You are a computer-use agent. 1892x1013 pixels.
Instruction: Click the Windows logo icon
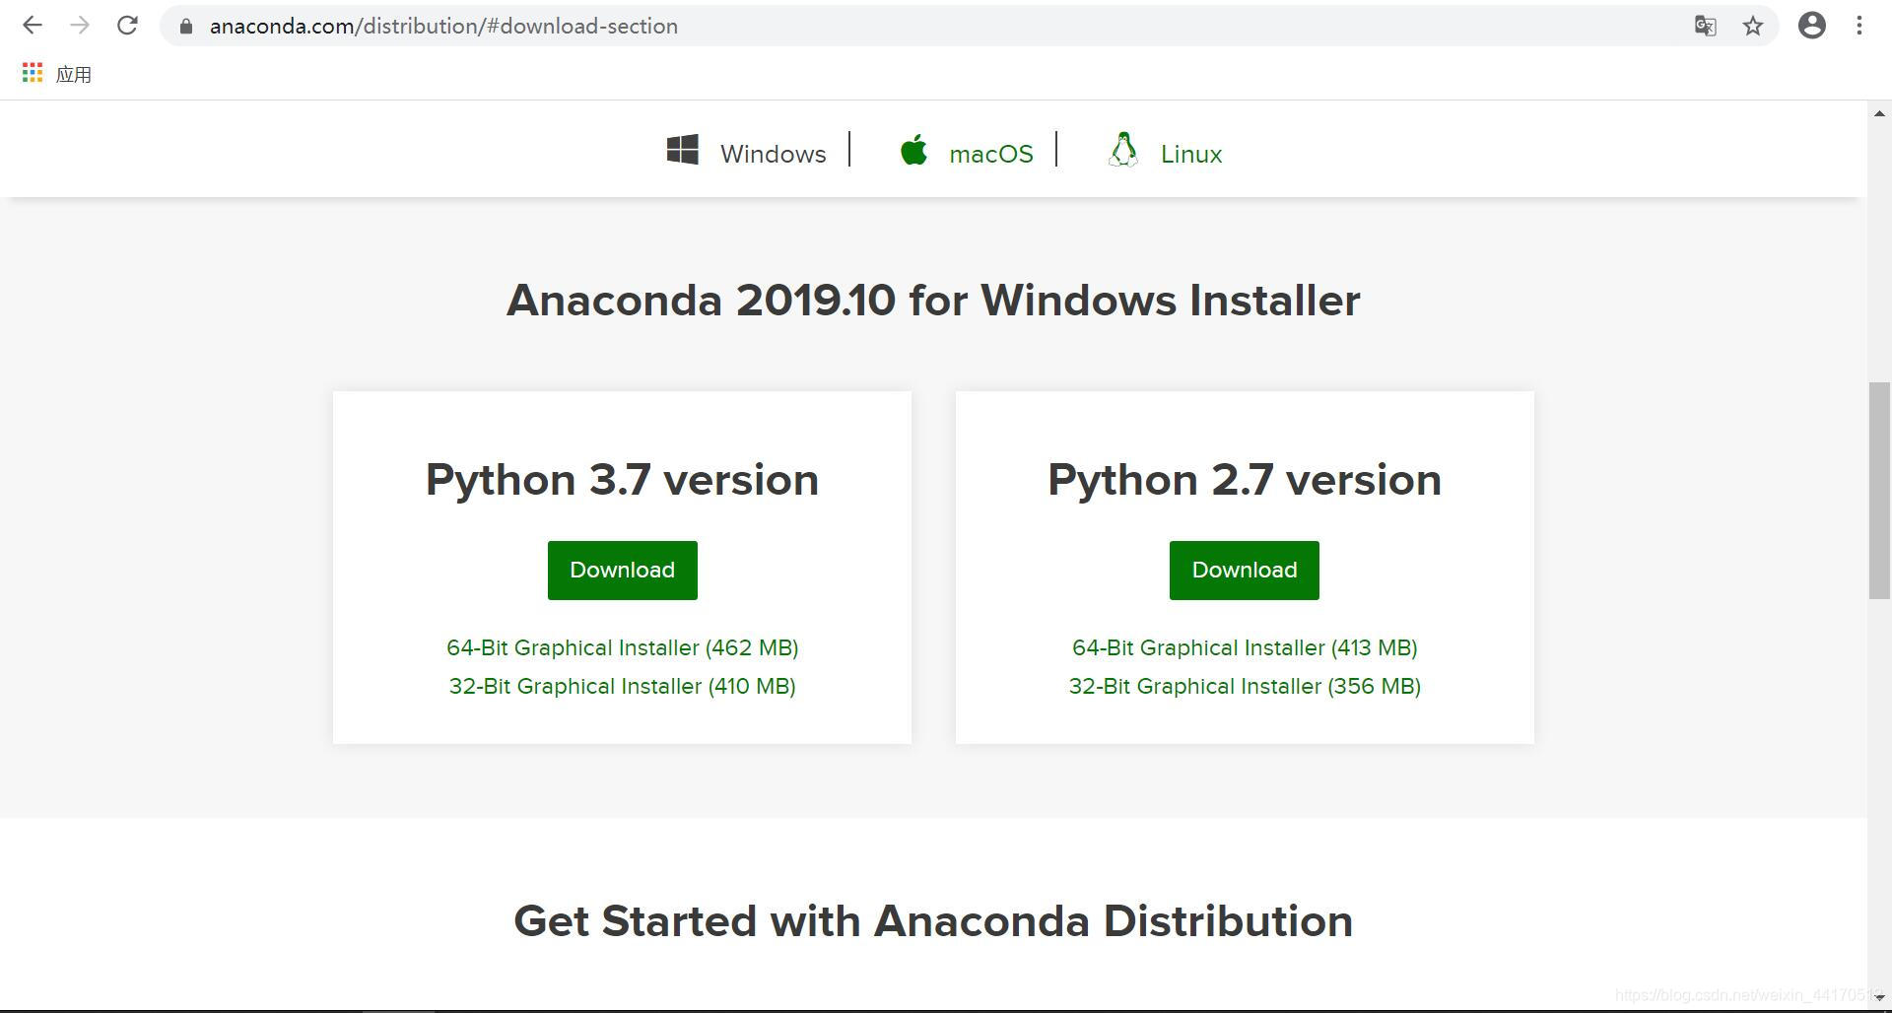click(x=683, y=150)
